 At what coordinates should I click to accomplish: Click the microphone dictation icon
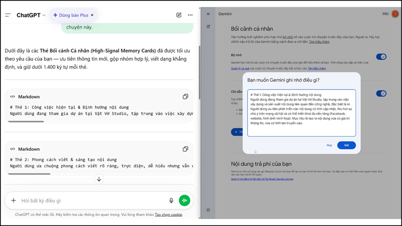171,200
